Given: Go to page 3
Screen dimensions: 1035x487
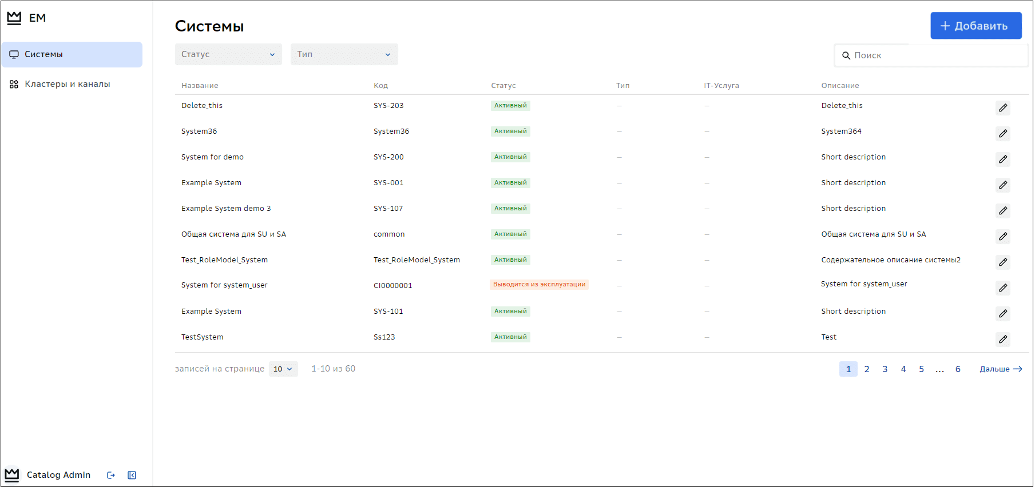Looking at the screenshot, I should coord(885,369).
